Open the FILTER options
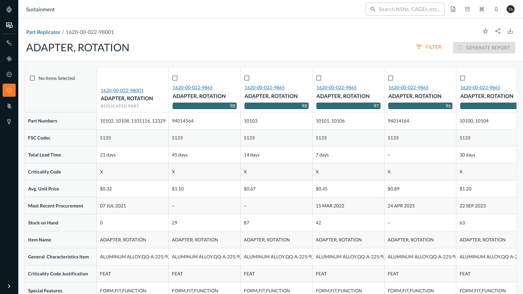Image resolution: width=523 pixels, height=294 pixels. point(429,47)
